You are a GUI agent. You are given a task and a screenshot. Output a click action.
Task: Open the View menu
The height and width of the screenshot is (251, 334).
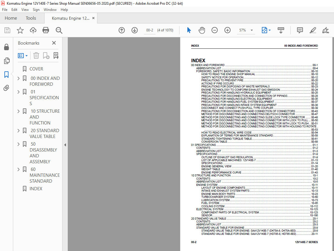pos(25,10)
